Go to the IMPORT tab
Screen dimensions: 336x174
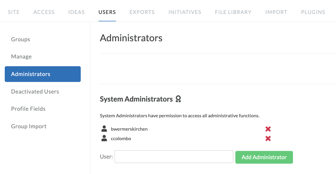pos(276,12)
